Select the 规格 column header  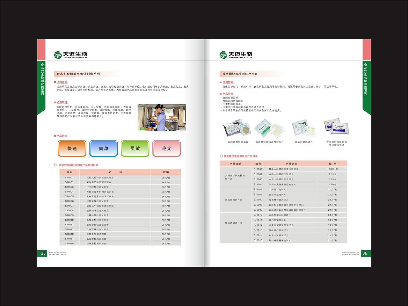(x=333, y=163)
